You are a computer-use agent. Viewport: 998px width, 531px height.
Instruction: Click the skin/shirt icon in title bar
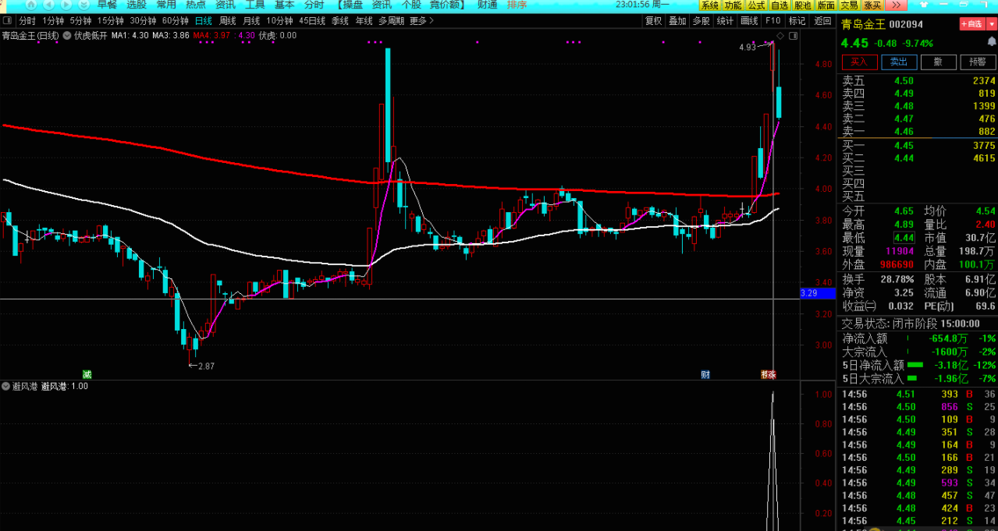[922, 5]
